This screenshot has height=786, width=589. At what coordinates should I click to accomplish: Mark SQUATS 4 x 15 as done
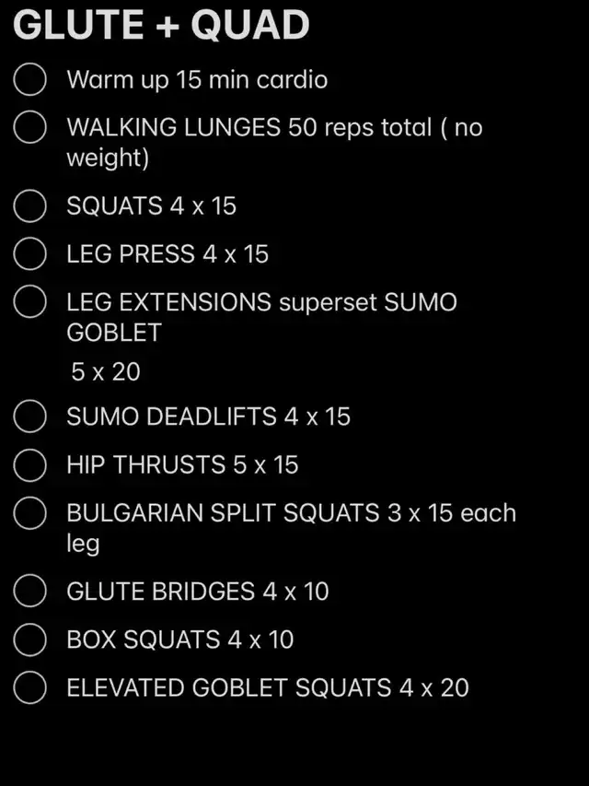tap(30, 205)
